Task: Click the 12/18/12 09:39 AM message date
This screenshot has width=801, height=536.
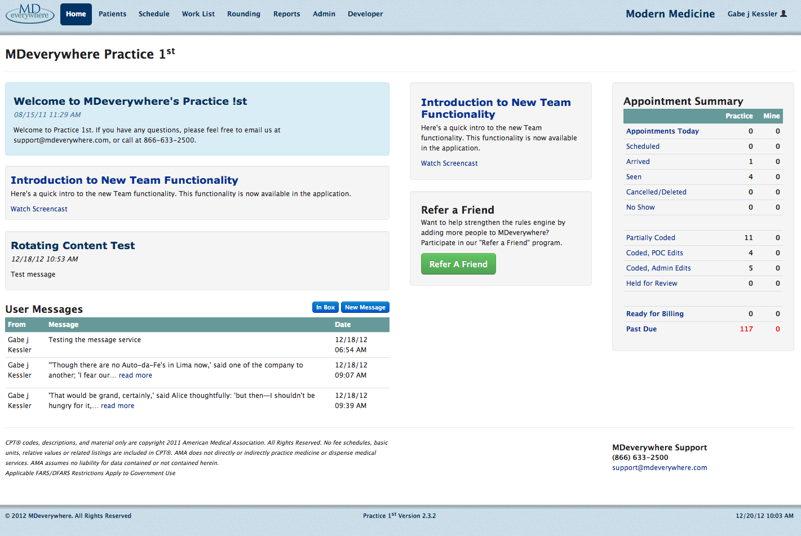Action: coord(351,401)
